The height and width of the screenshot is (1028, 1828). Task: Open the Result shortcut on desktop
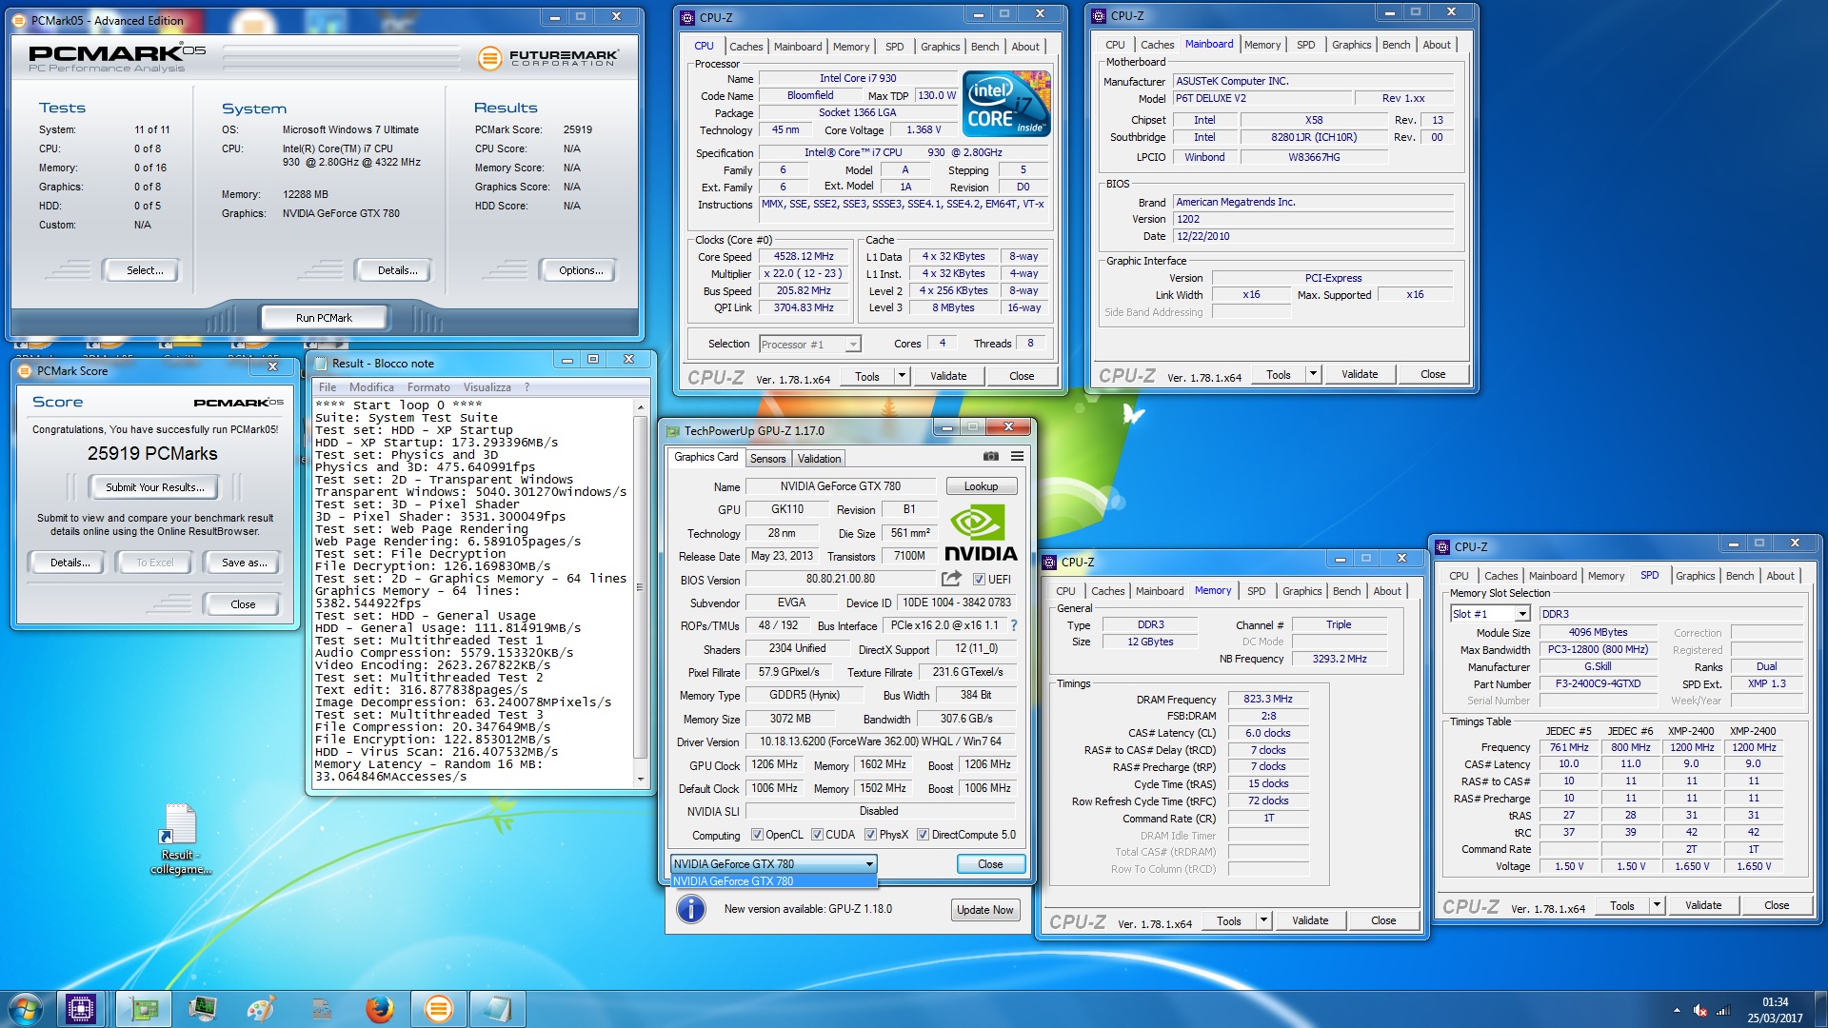pyautogui.click(x=180, y=839)
